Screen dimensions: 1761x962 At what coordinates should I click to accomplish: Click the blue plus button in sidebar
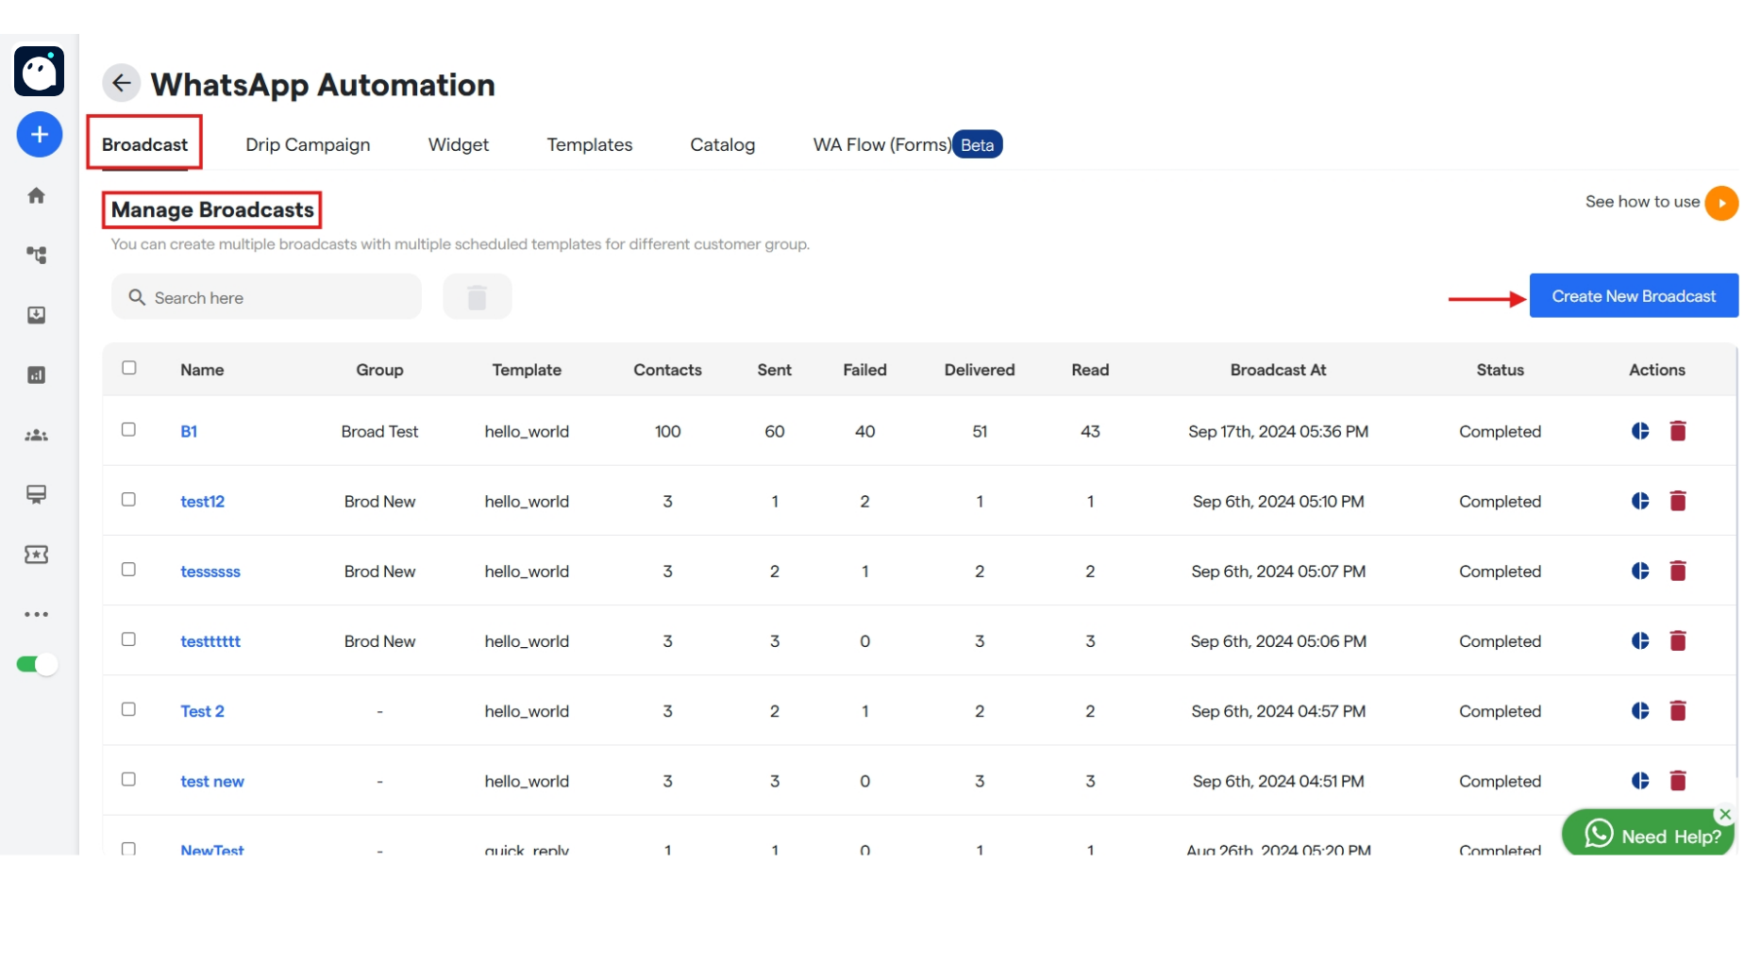[39, 135]
